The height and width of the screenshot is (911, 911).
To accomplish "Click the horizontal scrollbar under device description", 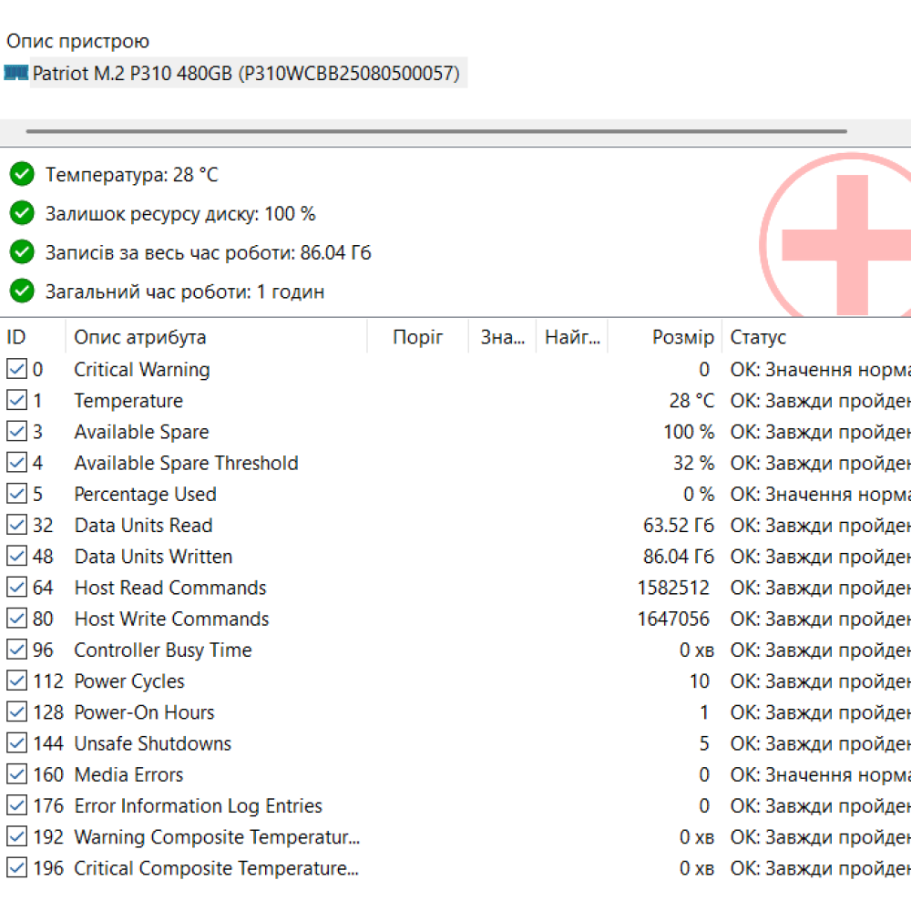I will pos(435,131).
